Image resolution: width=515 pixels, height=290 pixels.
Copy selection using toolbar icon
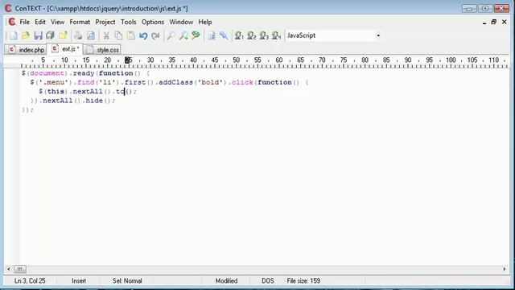point(118,35)
